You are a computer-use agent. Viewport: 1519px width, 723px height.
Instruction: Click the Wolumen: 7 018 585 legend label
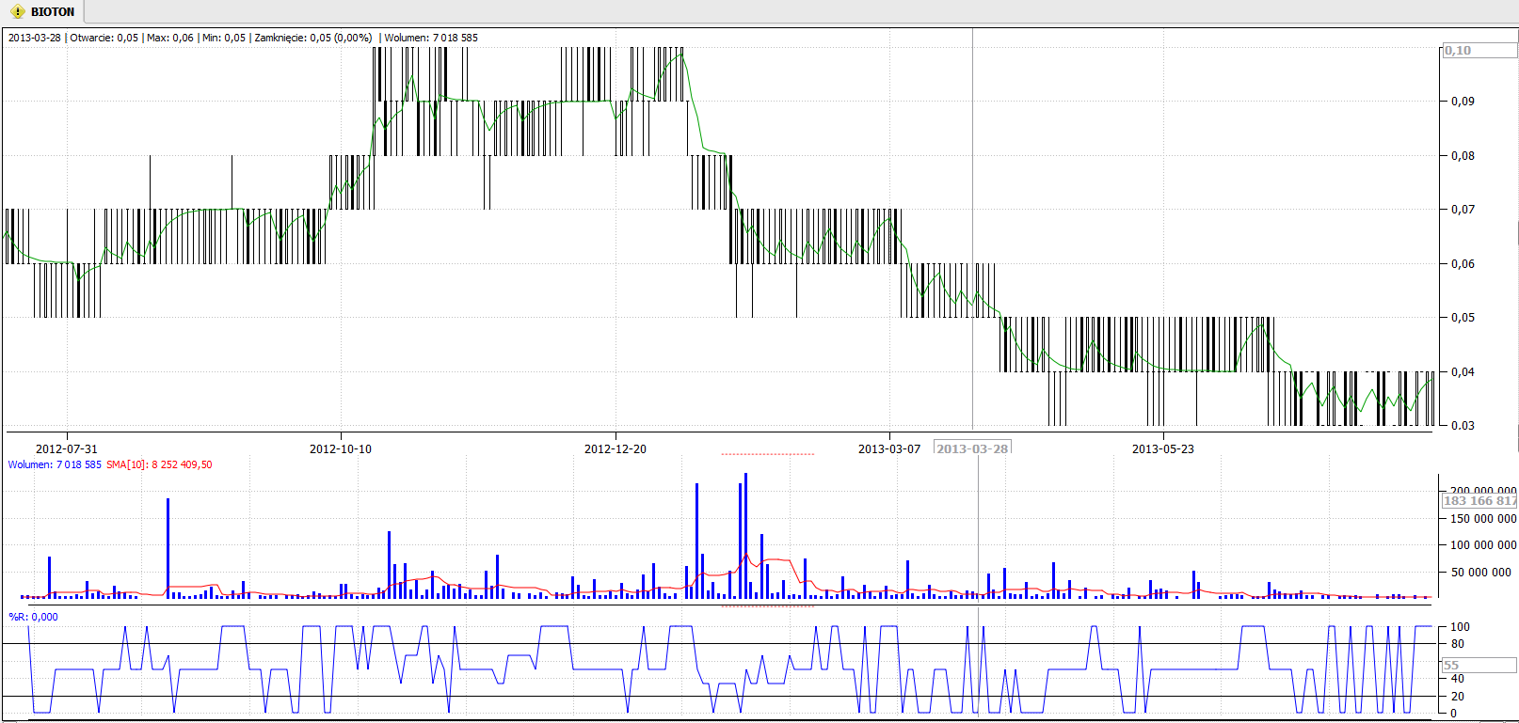click(x=55, y=464)
